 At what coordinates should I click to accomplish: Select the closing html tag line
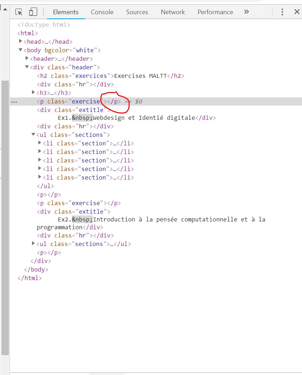pos(30,278)
